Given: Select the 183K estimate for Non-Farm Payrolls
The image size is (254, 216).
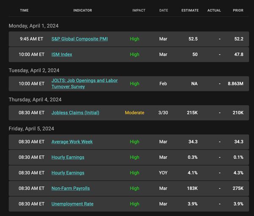Looking at the screenshot, I should pos(192,189).
